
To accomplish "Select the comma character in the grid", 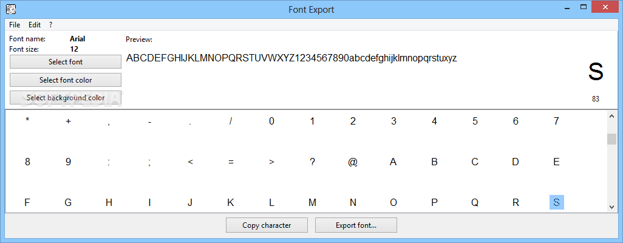I will pyautogui.click(x=109, y=123).
